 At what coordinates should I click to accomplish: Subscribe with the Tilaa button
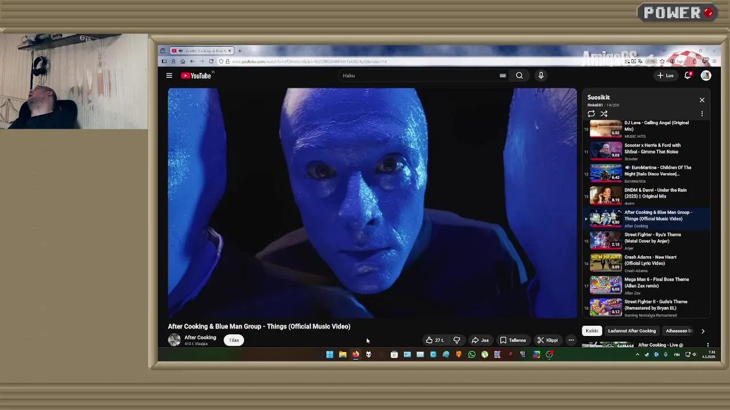tap(234, 340)
